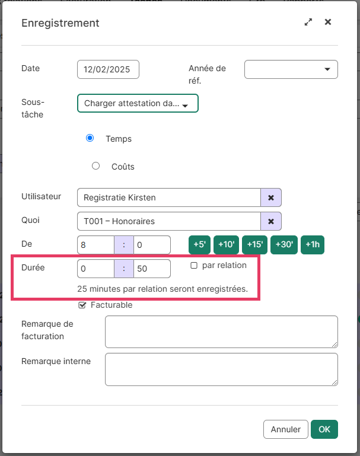Add 5 minutes with +5' button
Screen dimensions: 360x456
[x=199, y=245]
